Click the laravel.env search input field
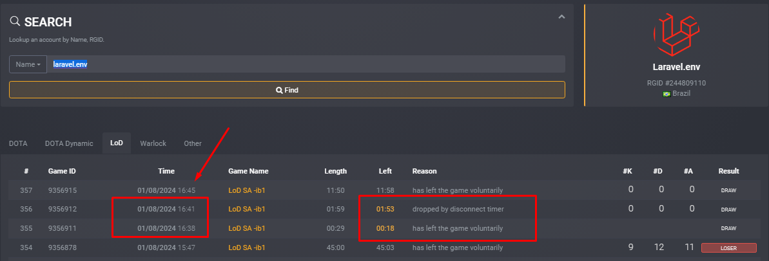Image resolution: width=769 pixels, height=261 pixels. [x=306, y=64]
